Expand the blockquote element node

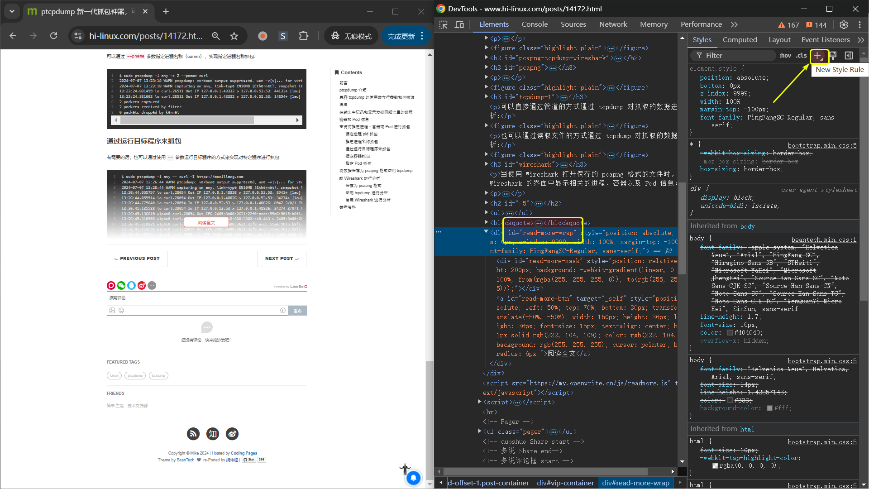click(x=486, y=222)
